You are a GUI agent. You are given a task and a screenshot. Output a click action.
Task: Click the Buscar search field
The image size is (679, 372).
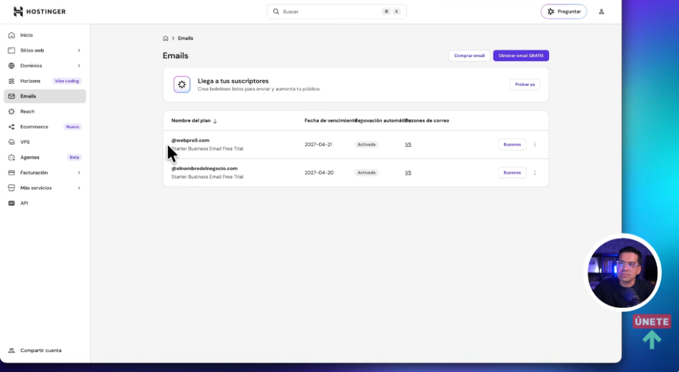[x=337, y=12]
